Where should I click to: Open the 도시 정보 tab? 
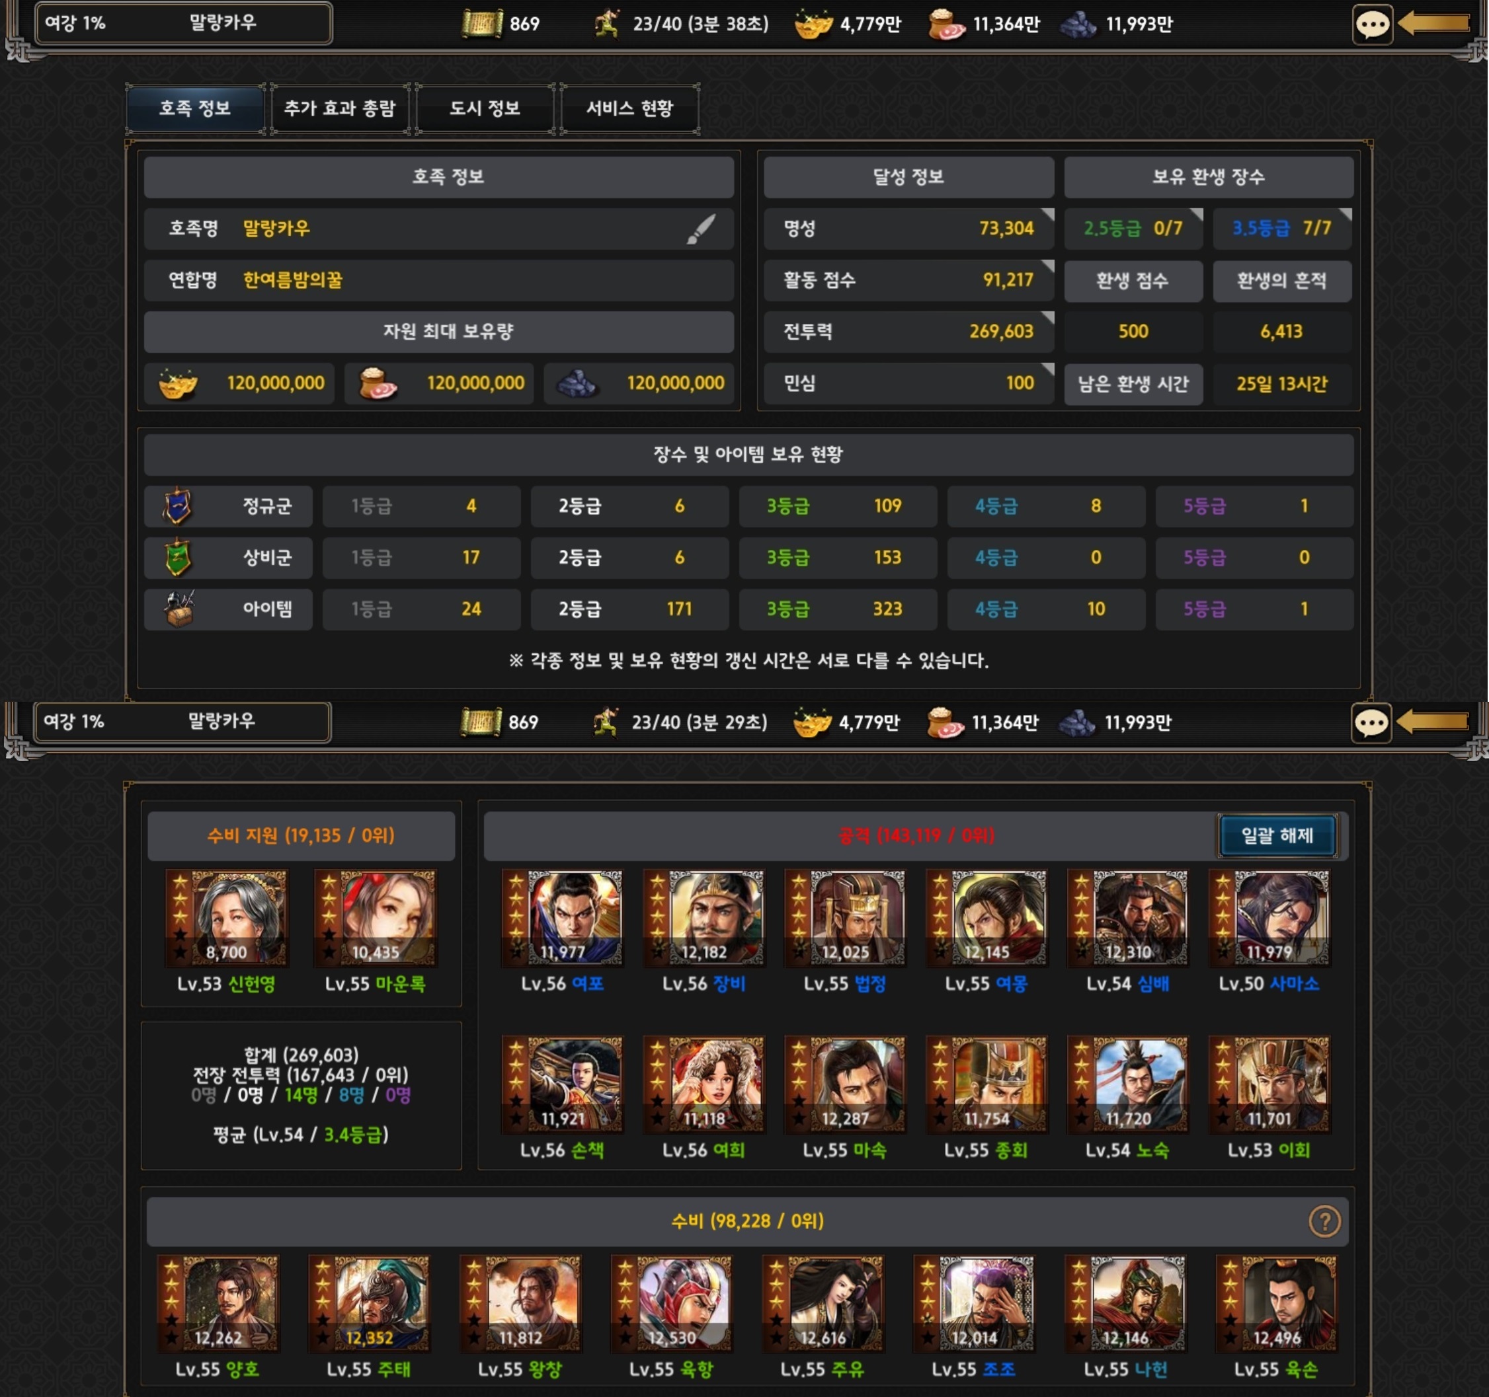485,108
